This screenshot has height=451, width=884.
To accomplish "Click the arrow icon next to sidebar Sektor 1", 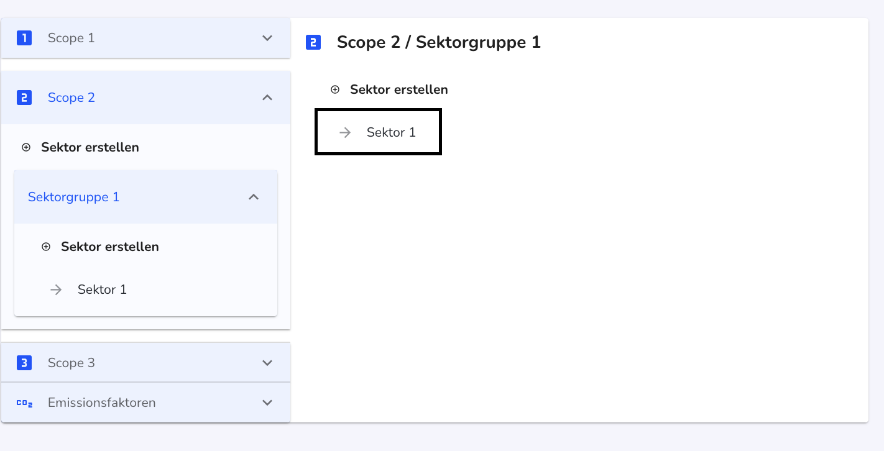I will 56,289.
